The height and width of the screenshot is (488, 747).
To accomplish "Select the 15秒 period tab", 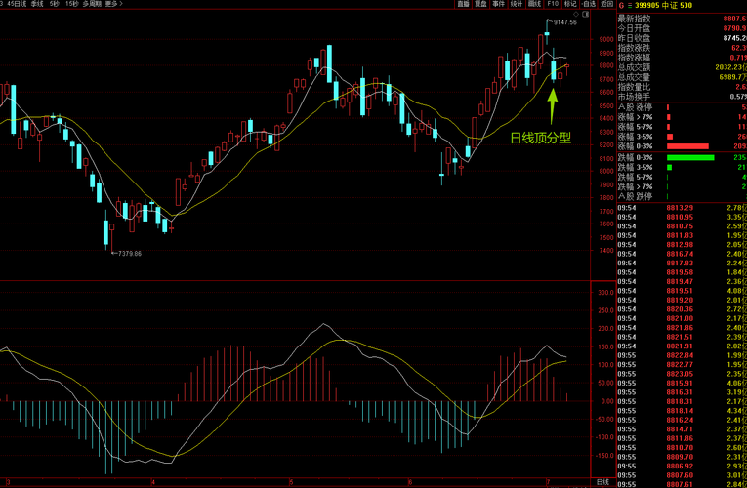I will [x=72, y=4].
